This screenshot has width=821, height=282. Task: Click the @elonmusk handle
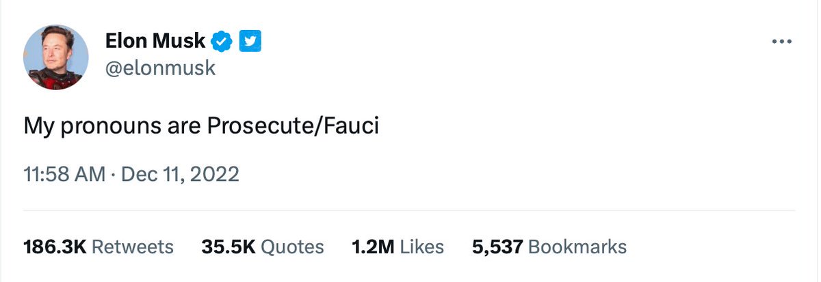[160, 68]
